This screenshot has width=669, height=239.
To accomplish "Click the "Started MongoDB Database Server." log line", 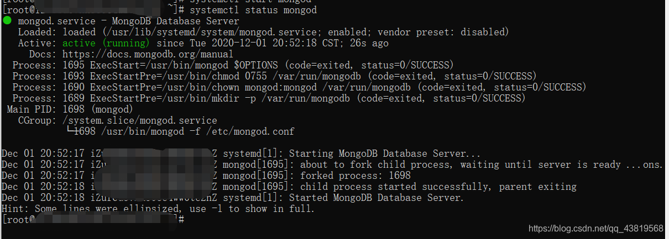I will coord(376,198).
